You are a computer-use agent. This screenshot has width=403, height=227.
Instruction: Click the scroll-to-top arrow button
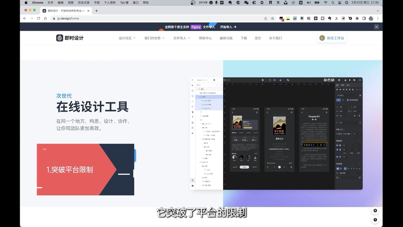pyautogui.click(x=375, y=210)
